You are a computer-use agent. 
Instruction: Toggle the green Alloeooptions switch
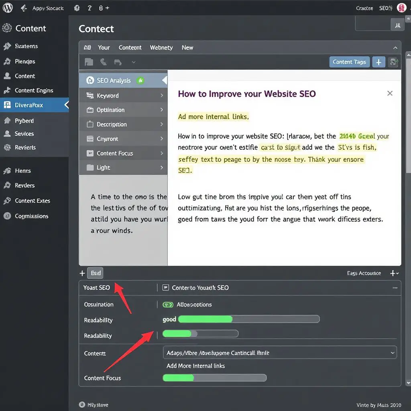pyautogui.click(x=168, y=305)
